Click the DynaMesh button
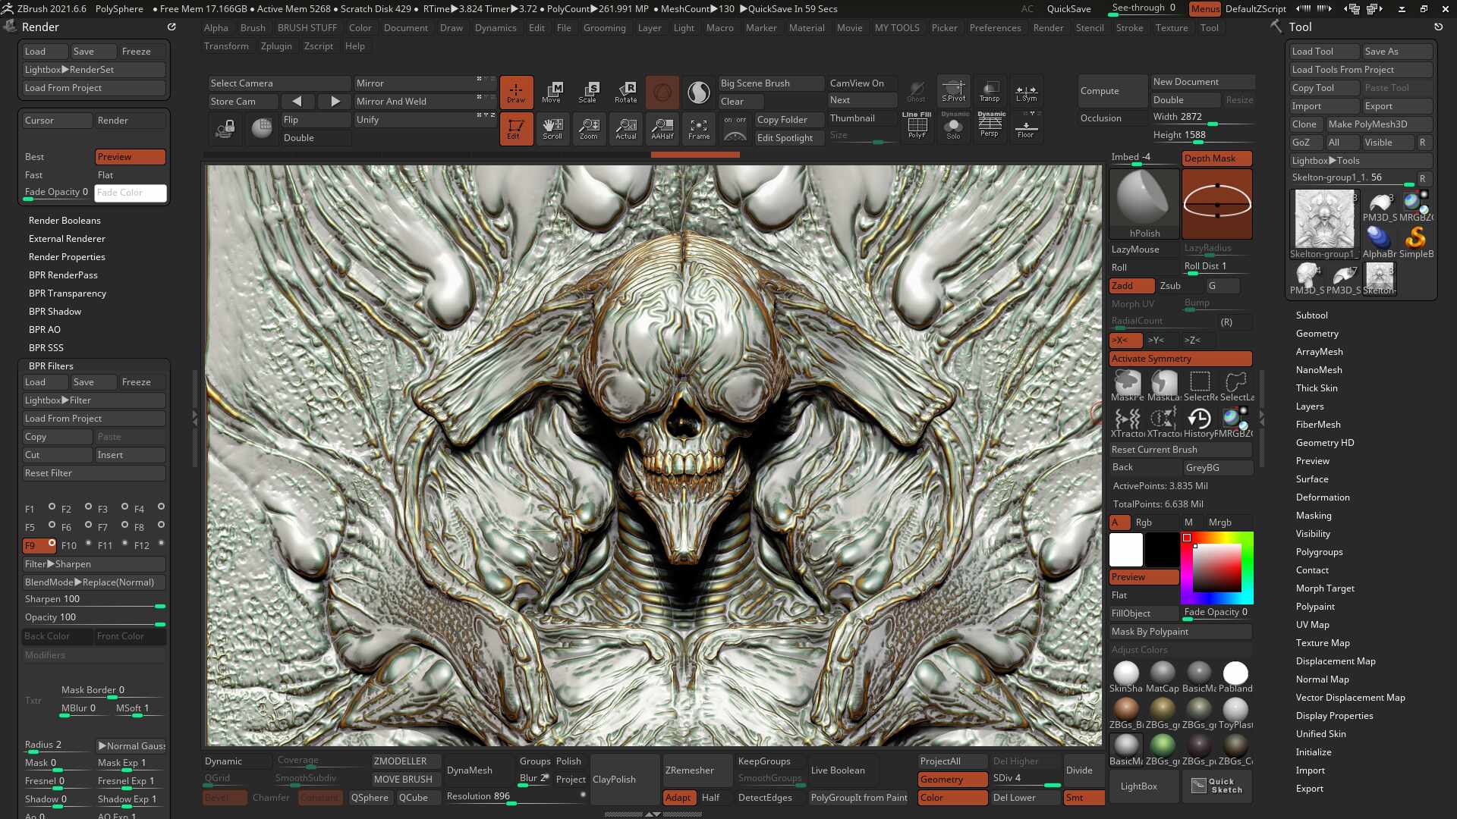The height and width of the screenshot is (819, 1457). (479, 770)
